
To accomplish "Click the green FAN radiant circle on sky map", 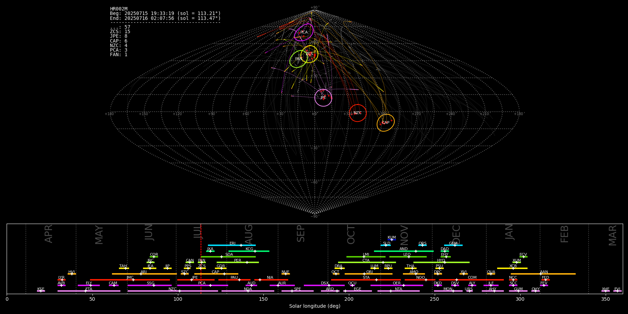I will pos(298,59).
